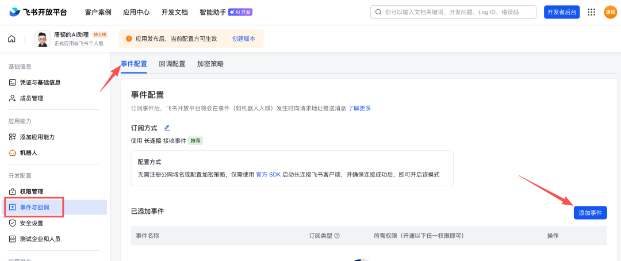
Task: Click the 事件与回调 sidebar icon
Action: [12, 207]
